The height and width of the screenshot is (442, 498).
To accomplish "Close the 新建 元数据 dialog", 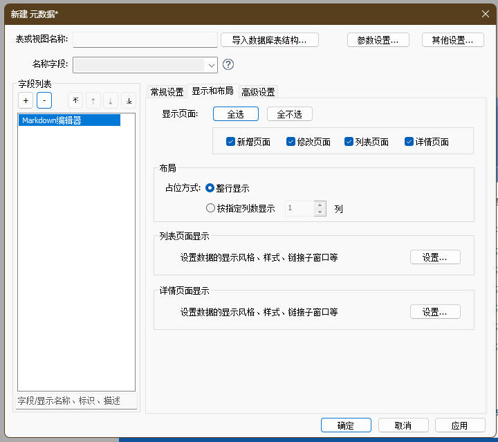I will tap(485, 12).
